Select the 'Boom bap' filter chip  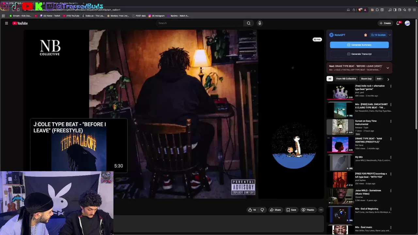tap(366, 79)
